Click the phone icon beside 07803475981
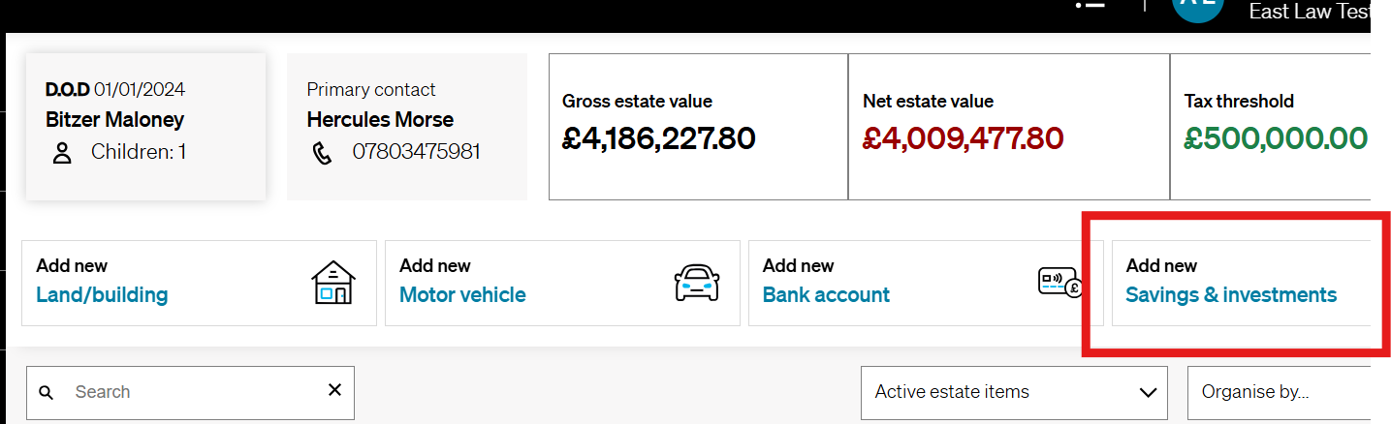Screen dimensions: 1391x424 click(x=321, y=152)
